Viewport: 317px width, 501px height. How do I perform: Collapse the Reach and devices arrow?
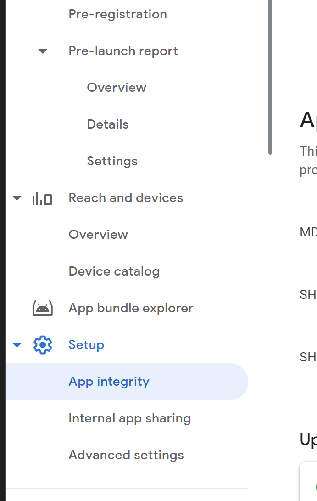click(17, 198)
